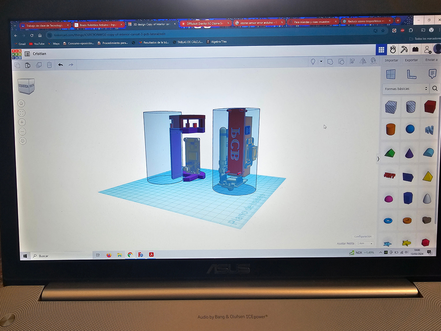
Task: Open the Notes speech bubble tool
Action: (x=432, y=74)
